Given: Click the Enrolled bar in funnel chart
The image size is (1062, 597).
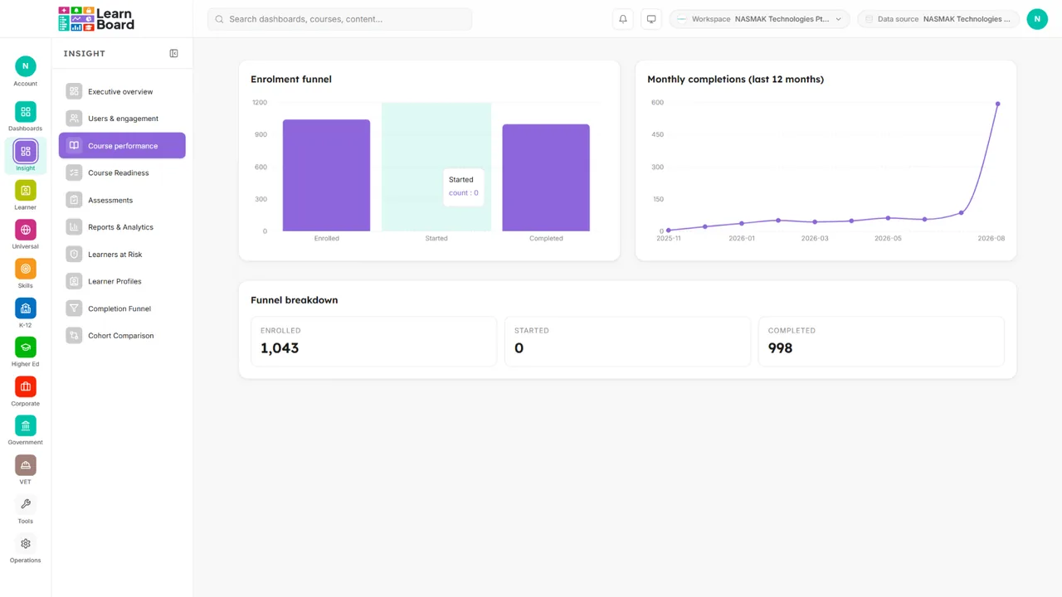Looking at the screenshot, I should click(326, 176).
